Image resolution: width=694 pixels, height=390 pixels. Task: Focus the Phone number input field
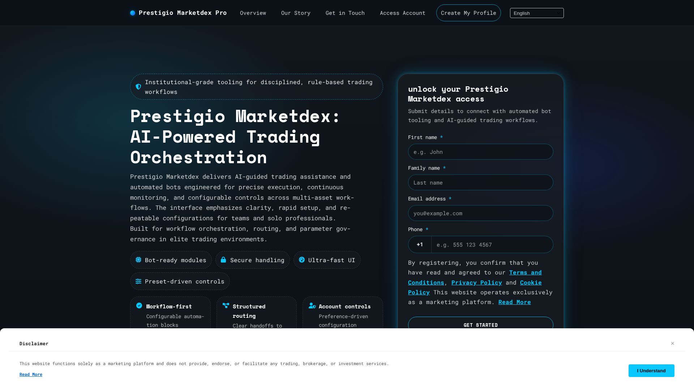tap(492, 244)
